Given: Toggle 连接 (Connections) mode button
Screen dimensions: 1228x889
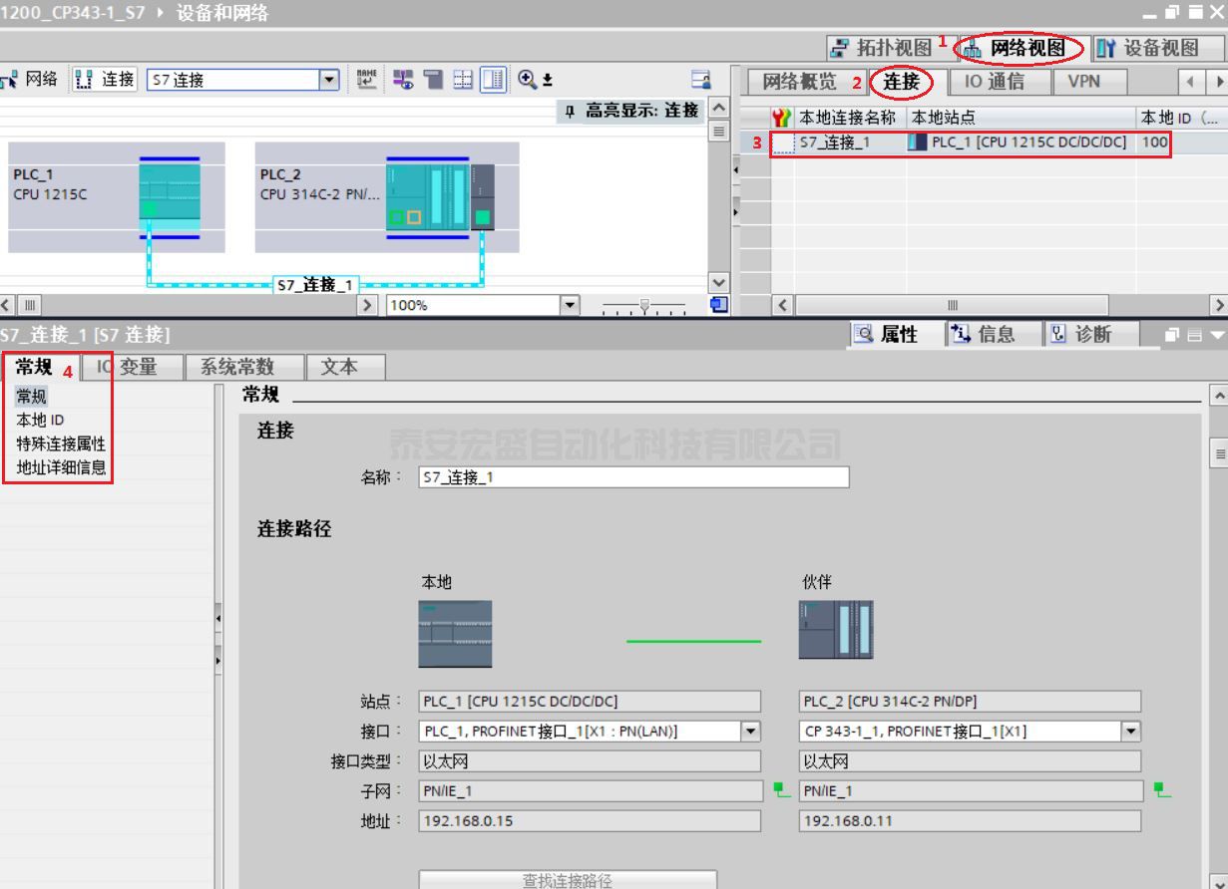Looking at the screenshot, I should [107, 80].
